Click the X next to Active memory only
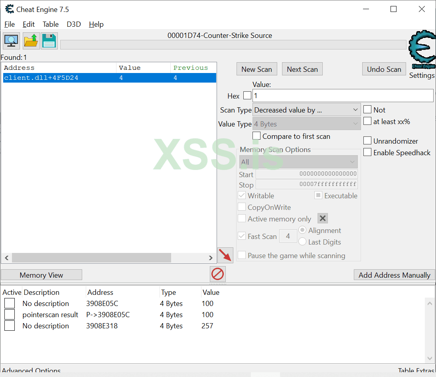436x377 pixels. click(x=323, y=219)
